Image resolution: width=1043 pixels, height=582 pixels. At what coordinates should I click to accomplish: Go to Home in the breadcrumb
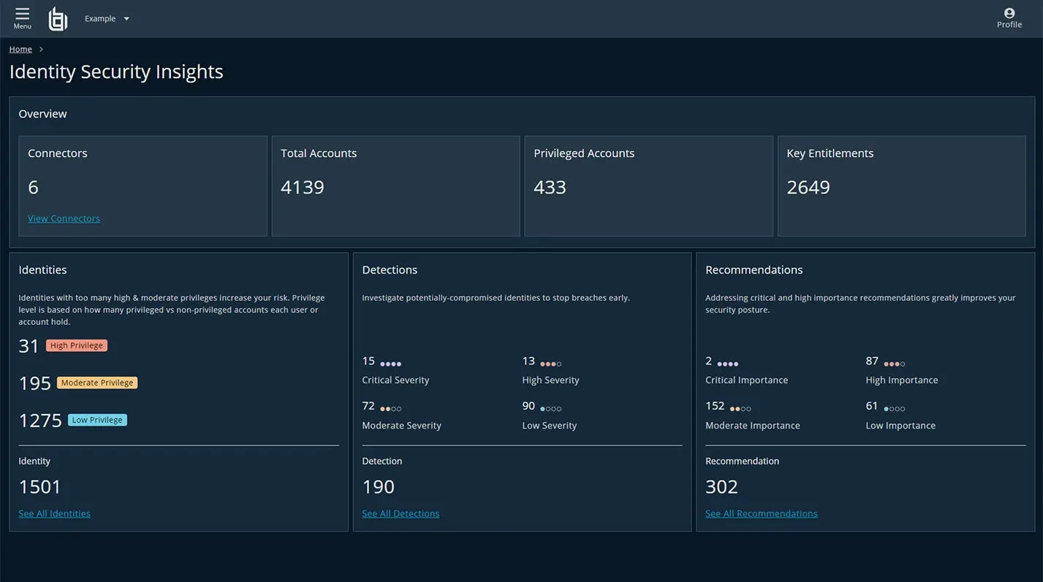[20, 49]
